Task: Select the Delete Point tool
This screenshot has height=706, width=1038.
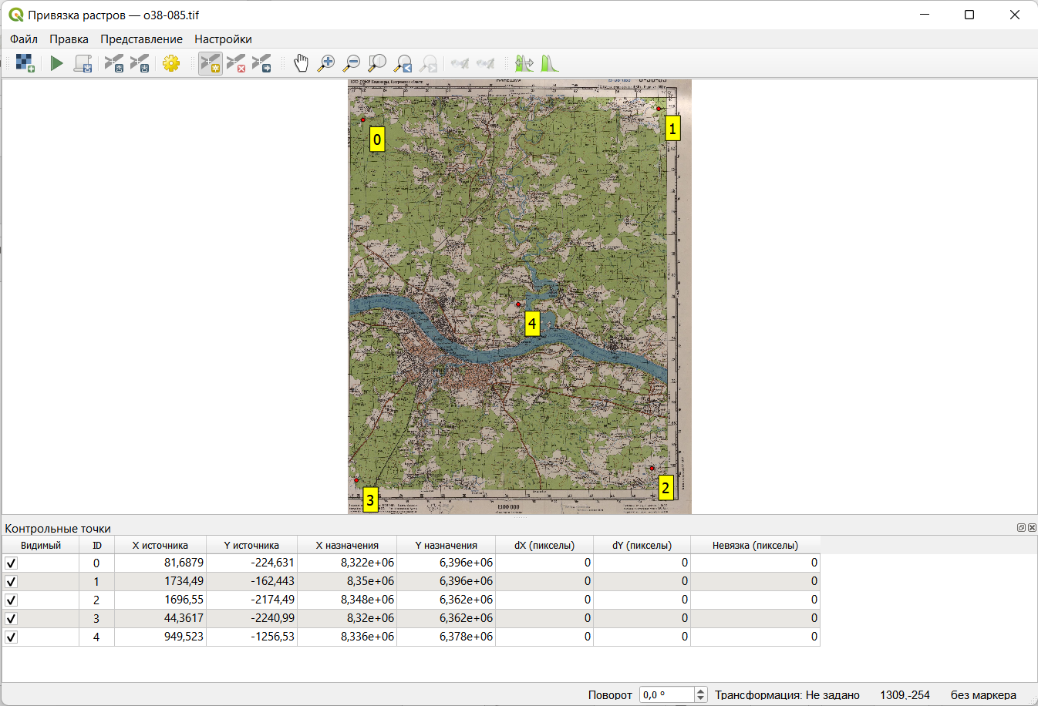Action: point(236,63)
